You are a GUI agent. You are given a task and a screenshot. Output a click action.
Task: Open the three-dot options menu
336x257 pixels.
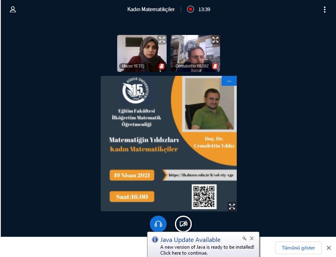click(325, 10)
